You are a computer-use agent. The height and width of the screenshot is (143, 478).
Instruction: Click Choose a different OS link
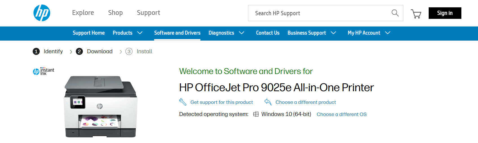point(342,114)
